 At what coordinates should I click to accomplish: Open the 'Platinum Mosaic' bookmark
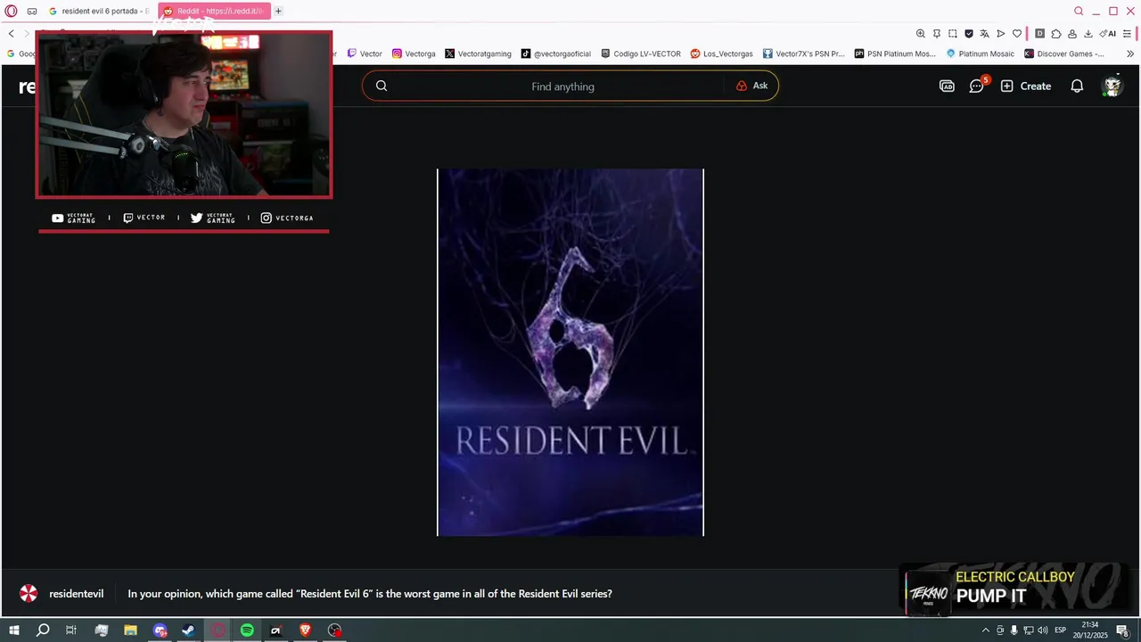click(x=980, y=53)
